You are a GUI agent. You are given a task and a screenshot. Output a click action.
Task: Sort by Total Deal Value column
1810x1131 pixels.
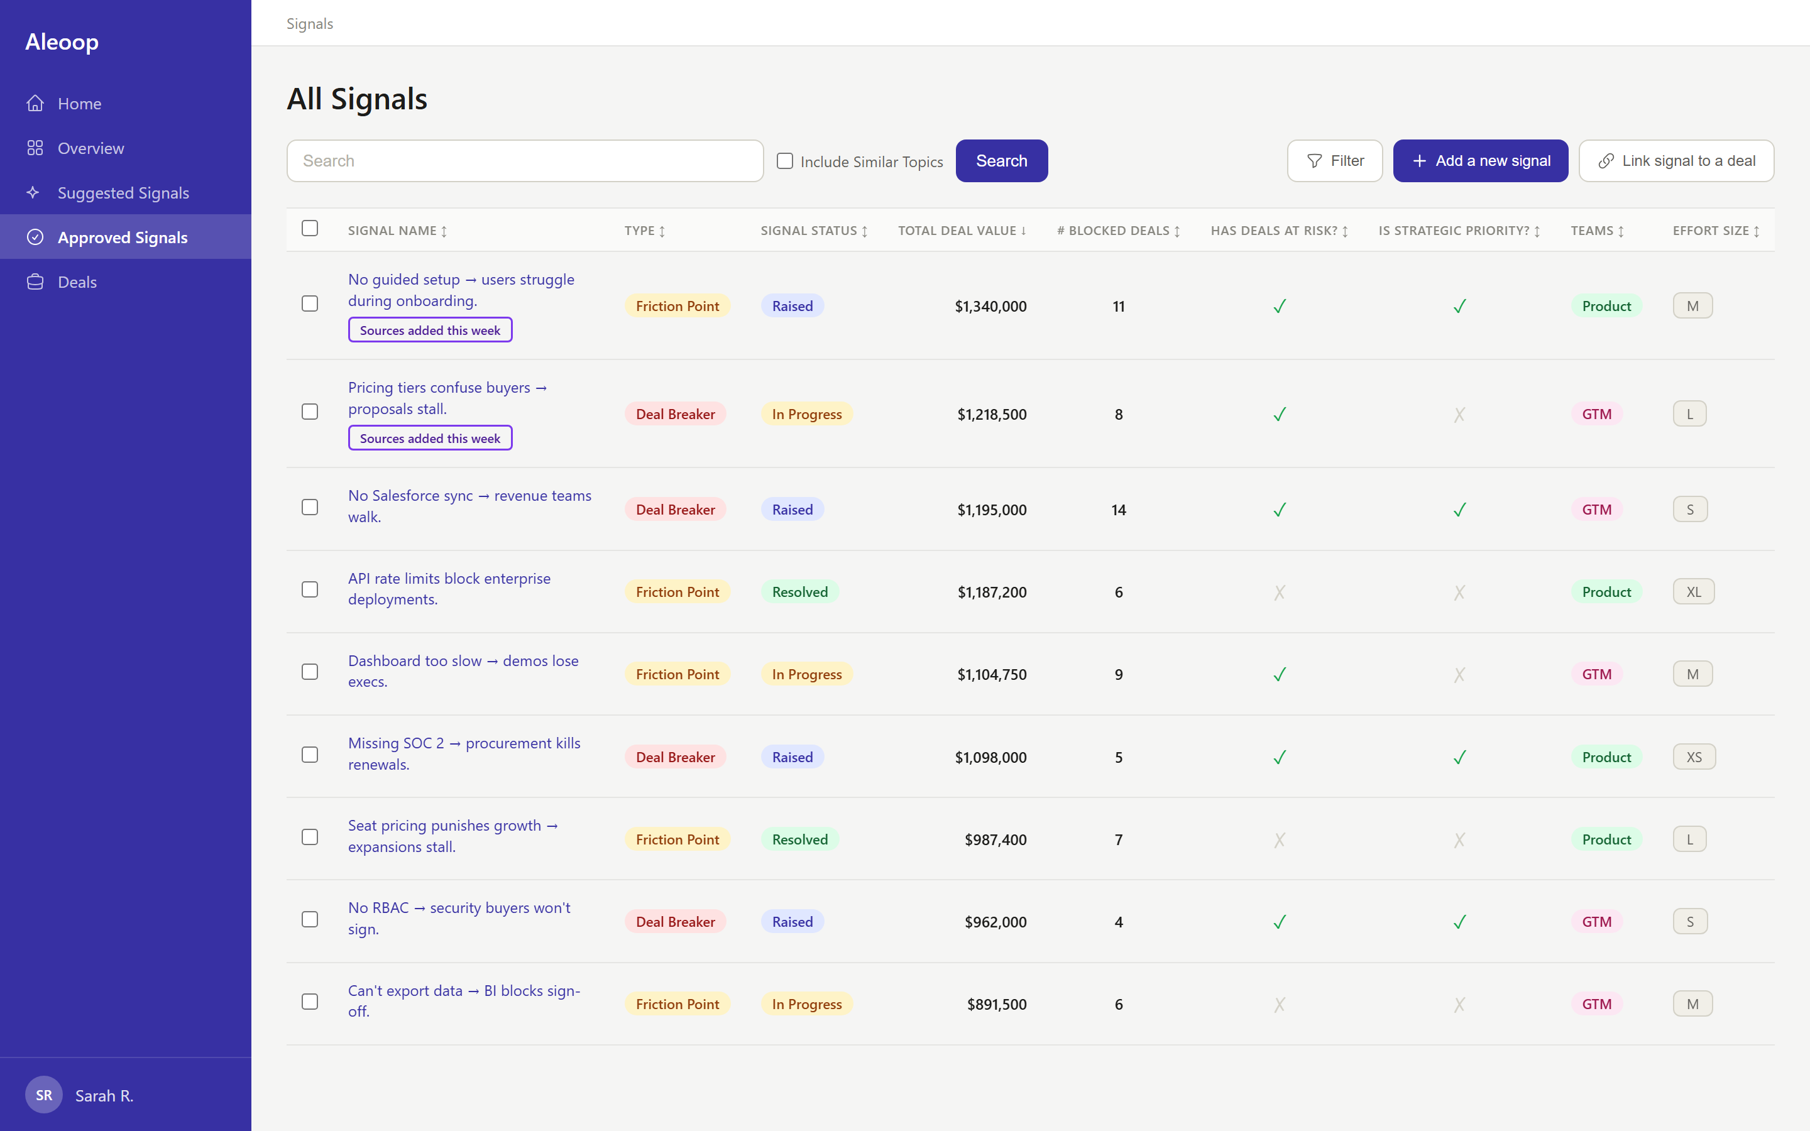(x=962, y=231)
